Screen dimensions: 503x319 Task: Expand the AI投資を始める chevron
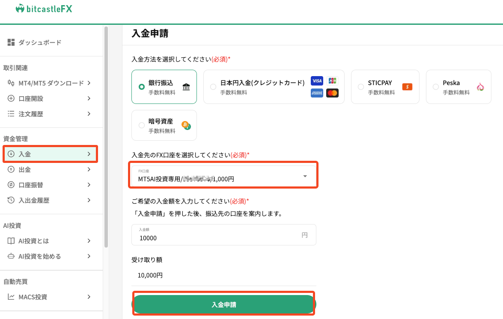89,256
